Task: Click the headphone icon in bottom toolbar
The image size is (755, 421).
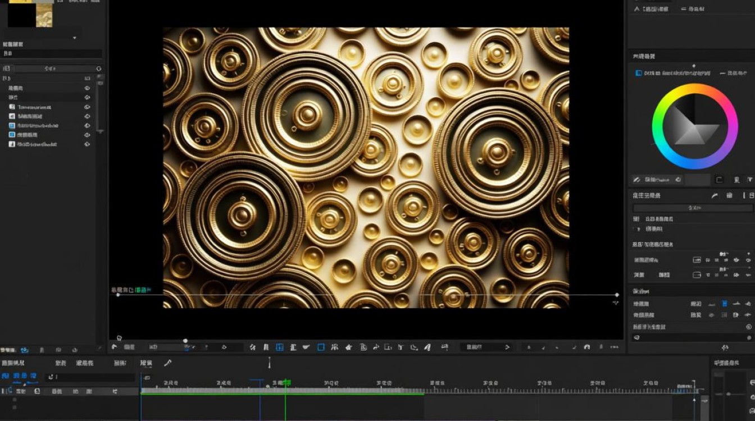Action: click(586, 347)
